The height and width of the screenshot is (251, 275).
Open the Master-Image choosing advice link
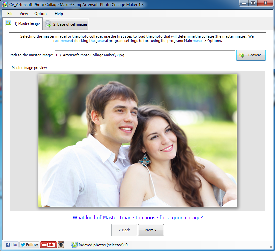[138, 217]
